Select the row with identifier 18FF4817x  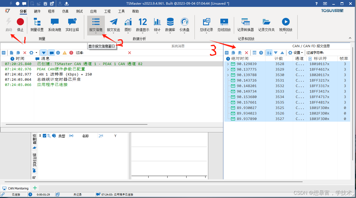(287, 102)
